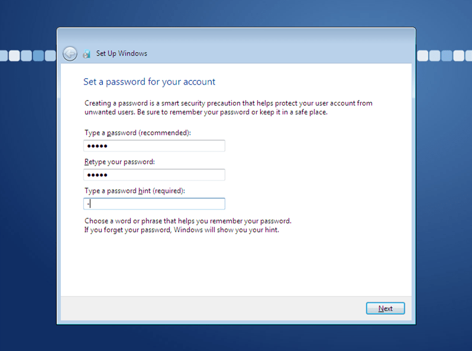This screenshot has width=472, height=351.
Task: Click the blue desktop background below the window
Action: click(237, 339)
